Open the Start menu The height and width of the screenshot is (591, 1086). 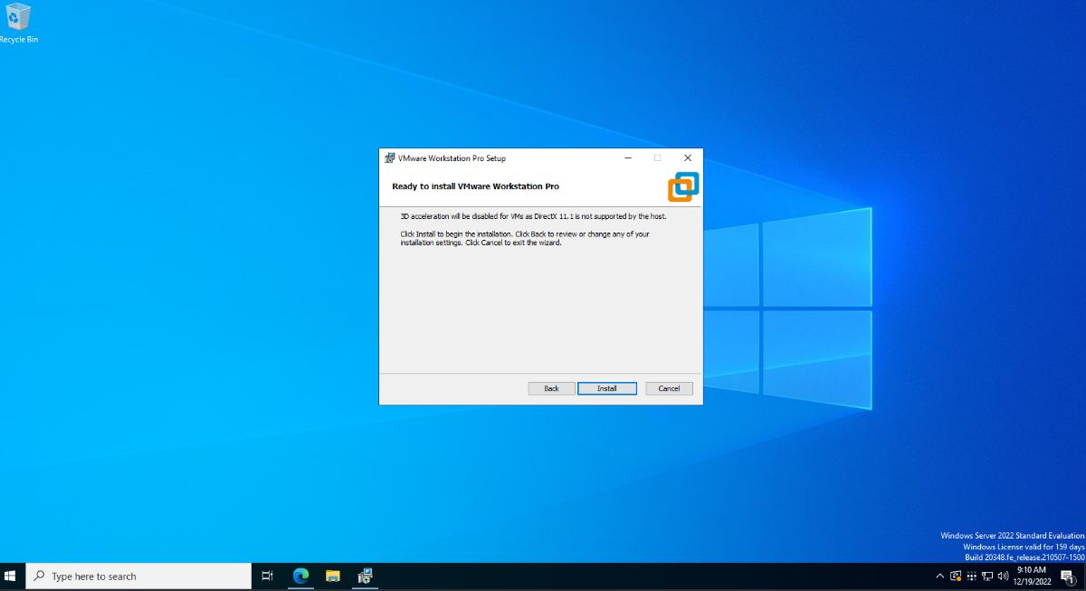[x=10, y=576]
